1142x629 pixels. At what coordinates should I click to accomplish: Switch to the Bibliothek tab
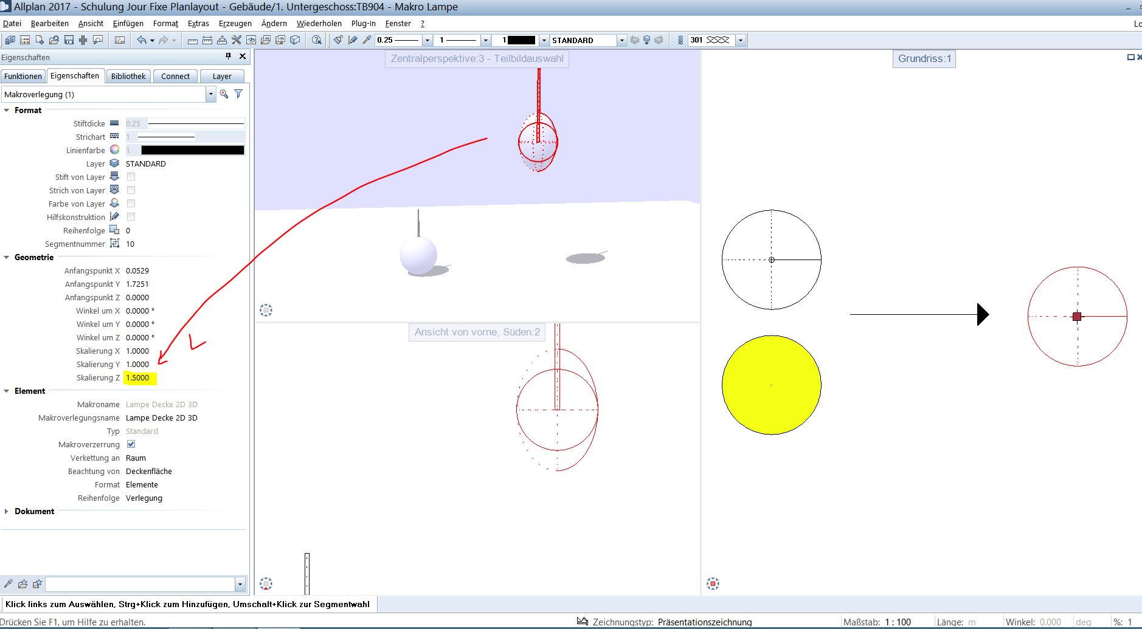click(x=128, y=76)
